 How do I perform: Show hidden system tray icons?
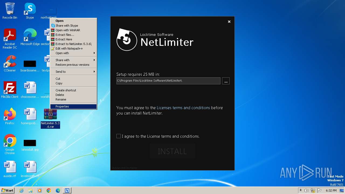point(301,190)
